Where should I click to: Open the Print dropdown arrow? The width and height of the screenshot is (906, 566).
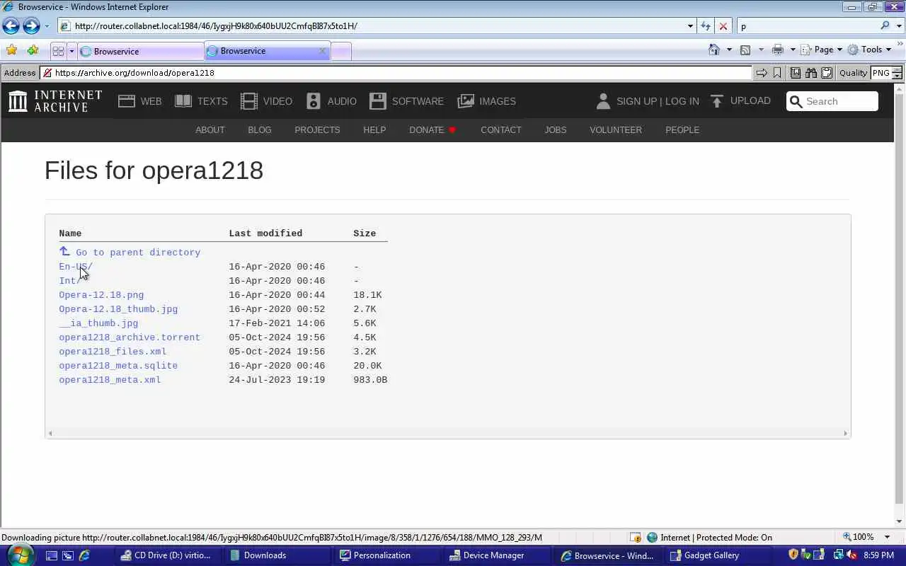click(792, 50)
